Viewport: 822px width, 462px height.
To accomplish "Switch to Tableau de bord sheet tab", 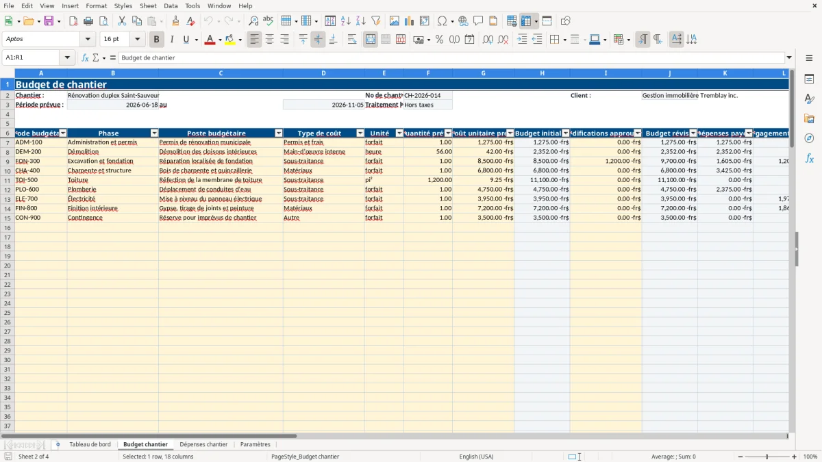I will (x=90, y=444).
